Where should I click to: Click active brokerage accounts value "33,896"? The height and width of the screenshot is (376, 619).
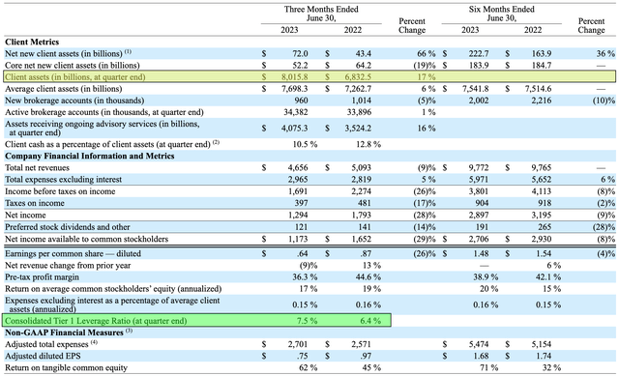point(359,112)
